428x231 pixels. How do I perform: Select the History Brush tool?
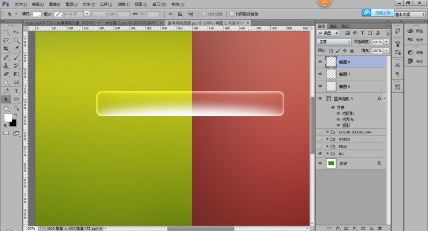[x=16, y=66]
